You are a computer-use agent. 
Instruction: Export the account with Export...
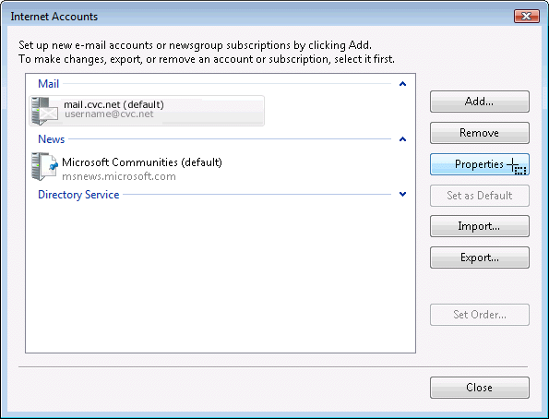click(x=479, y=257)
